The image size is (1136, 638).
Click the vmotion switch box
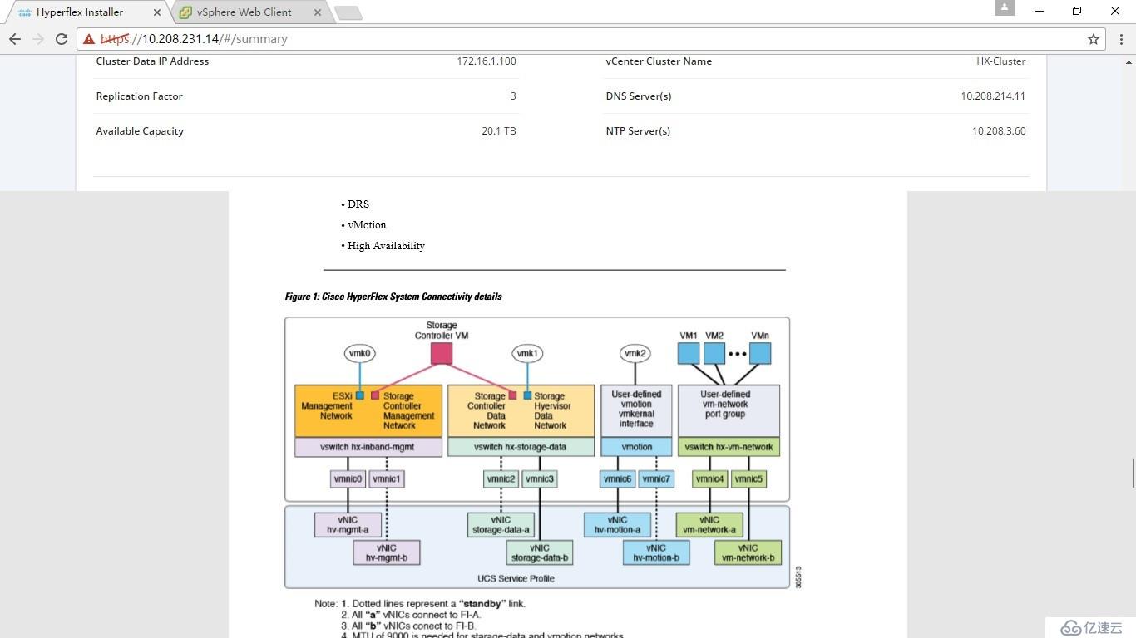(637, 447)
